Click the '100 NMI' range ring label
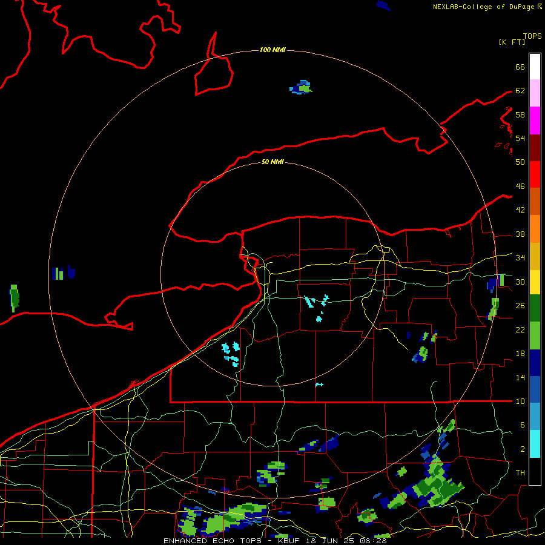 [272, 50]
